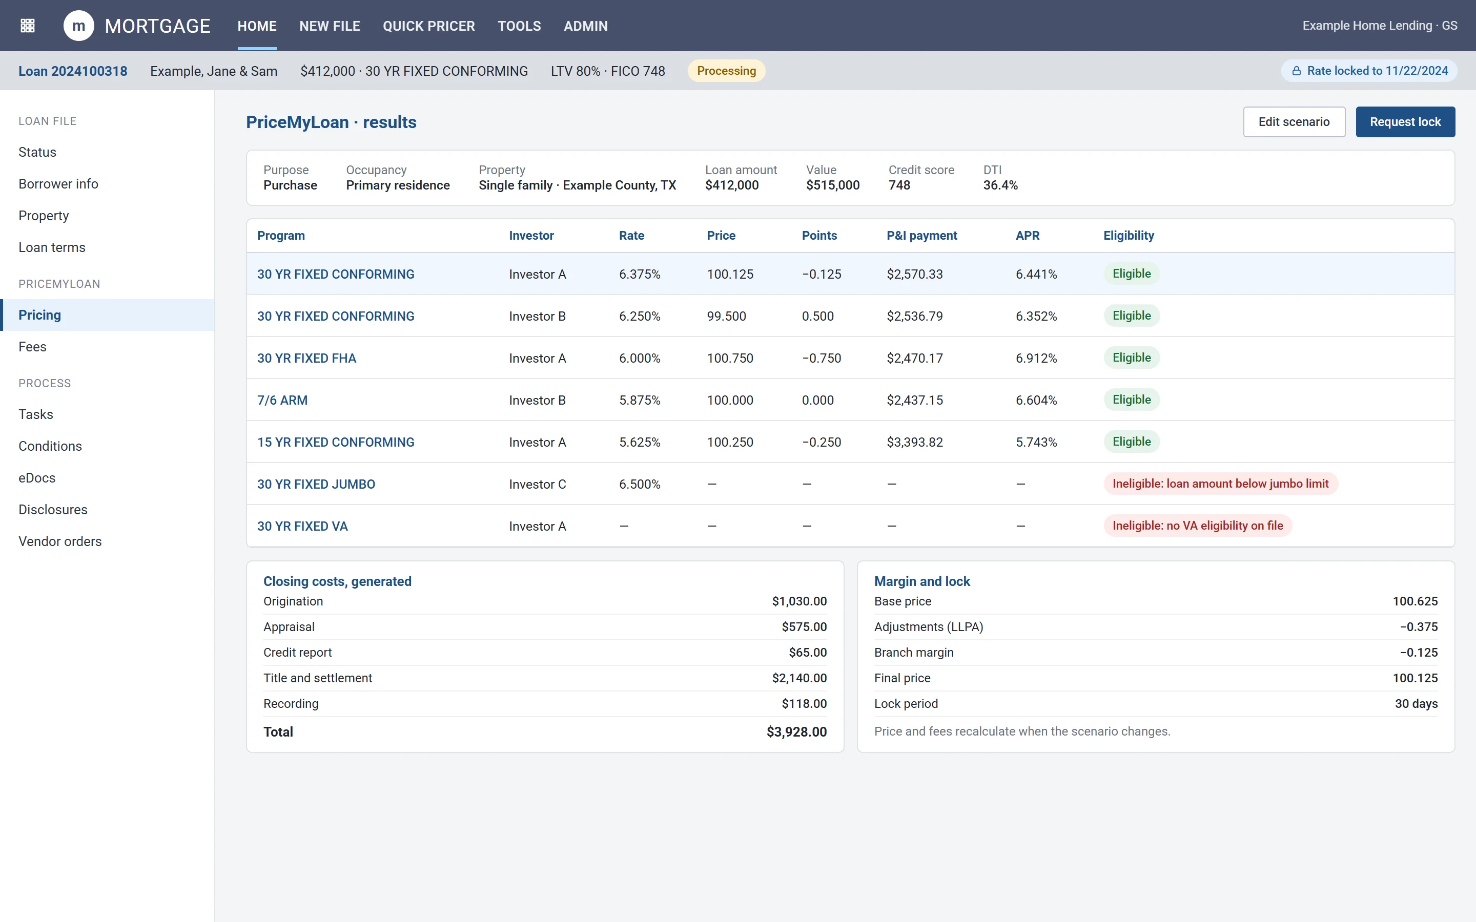This screenshot has height=922, width=1476.
Task: Select Pricing in the sidebar
Action: [x=107, y=315]
